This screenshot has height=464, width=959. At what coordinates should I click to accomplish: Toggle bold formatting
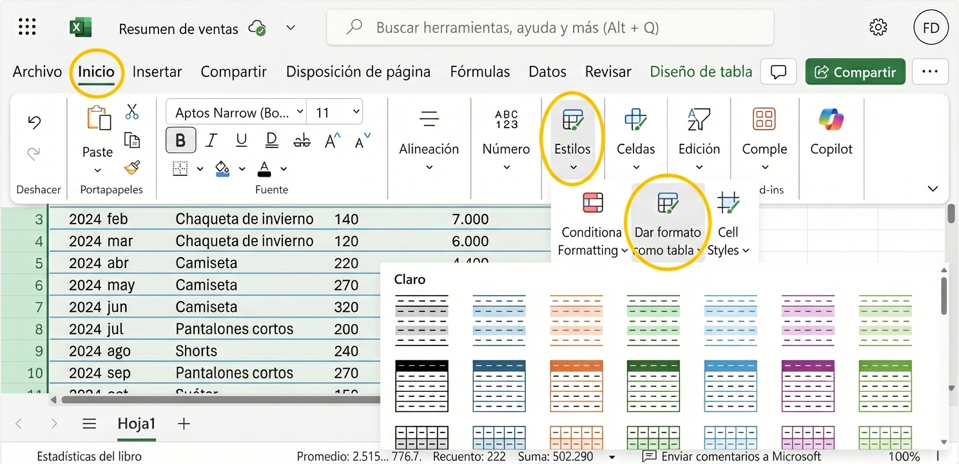[180, 140]
